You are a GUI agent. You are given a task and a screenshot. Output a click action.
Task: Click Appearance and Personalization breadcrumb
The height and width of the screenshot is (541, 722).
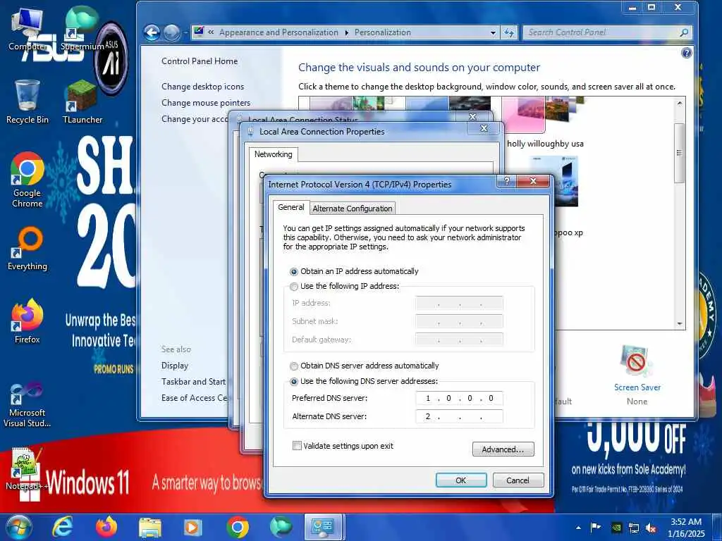279,32
